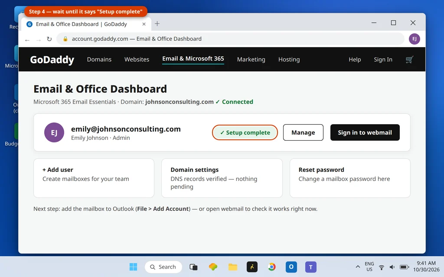Open the Domain settings card
444x277 pixels.
pos(222,178)
